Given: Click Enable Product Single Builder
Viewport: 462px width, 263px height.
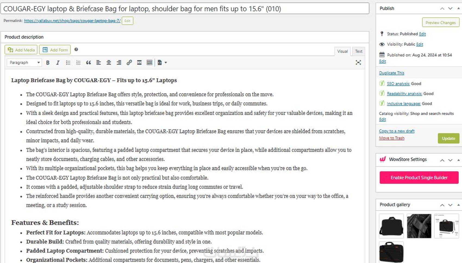Looking at the screenshot, I should tap(419, 178).
